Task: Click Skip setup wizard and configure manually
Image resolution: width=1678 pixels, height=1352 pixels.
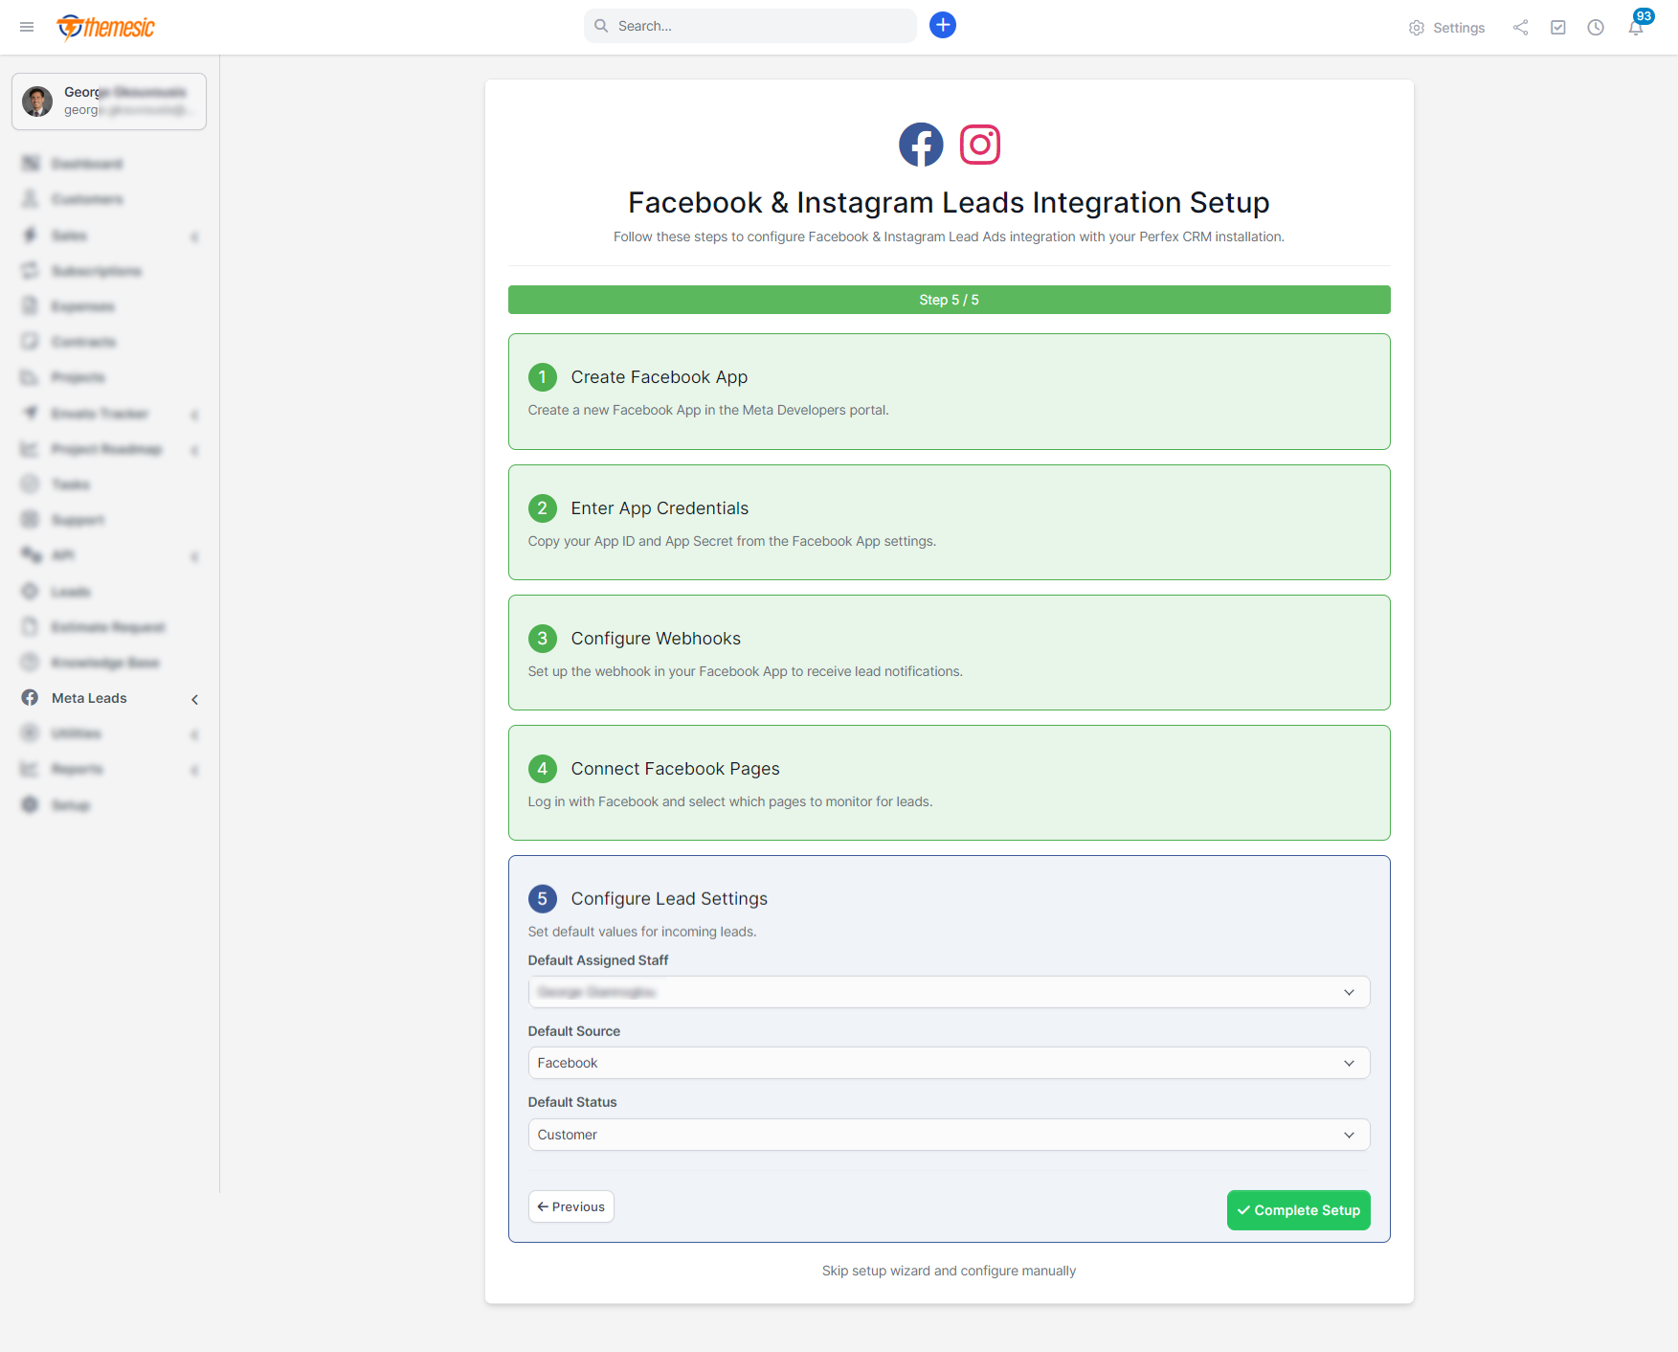Action: pos(949,1271)
